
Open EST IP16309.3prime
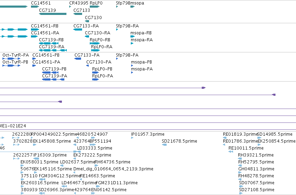[x=50, y=155]
